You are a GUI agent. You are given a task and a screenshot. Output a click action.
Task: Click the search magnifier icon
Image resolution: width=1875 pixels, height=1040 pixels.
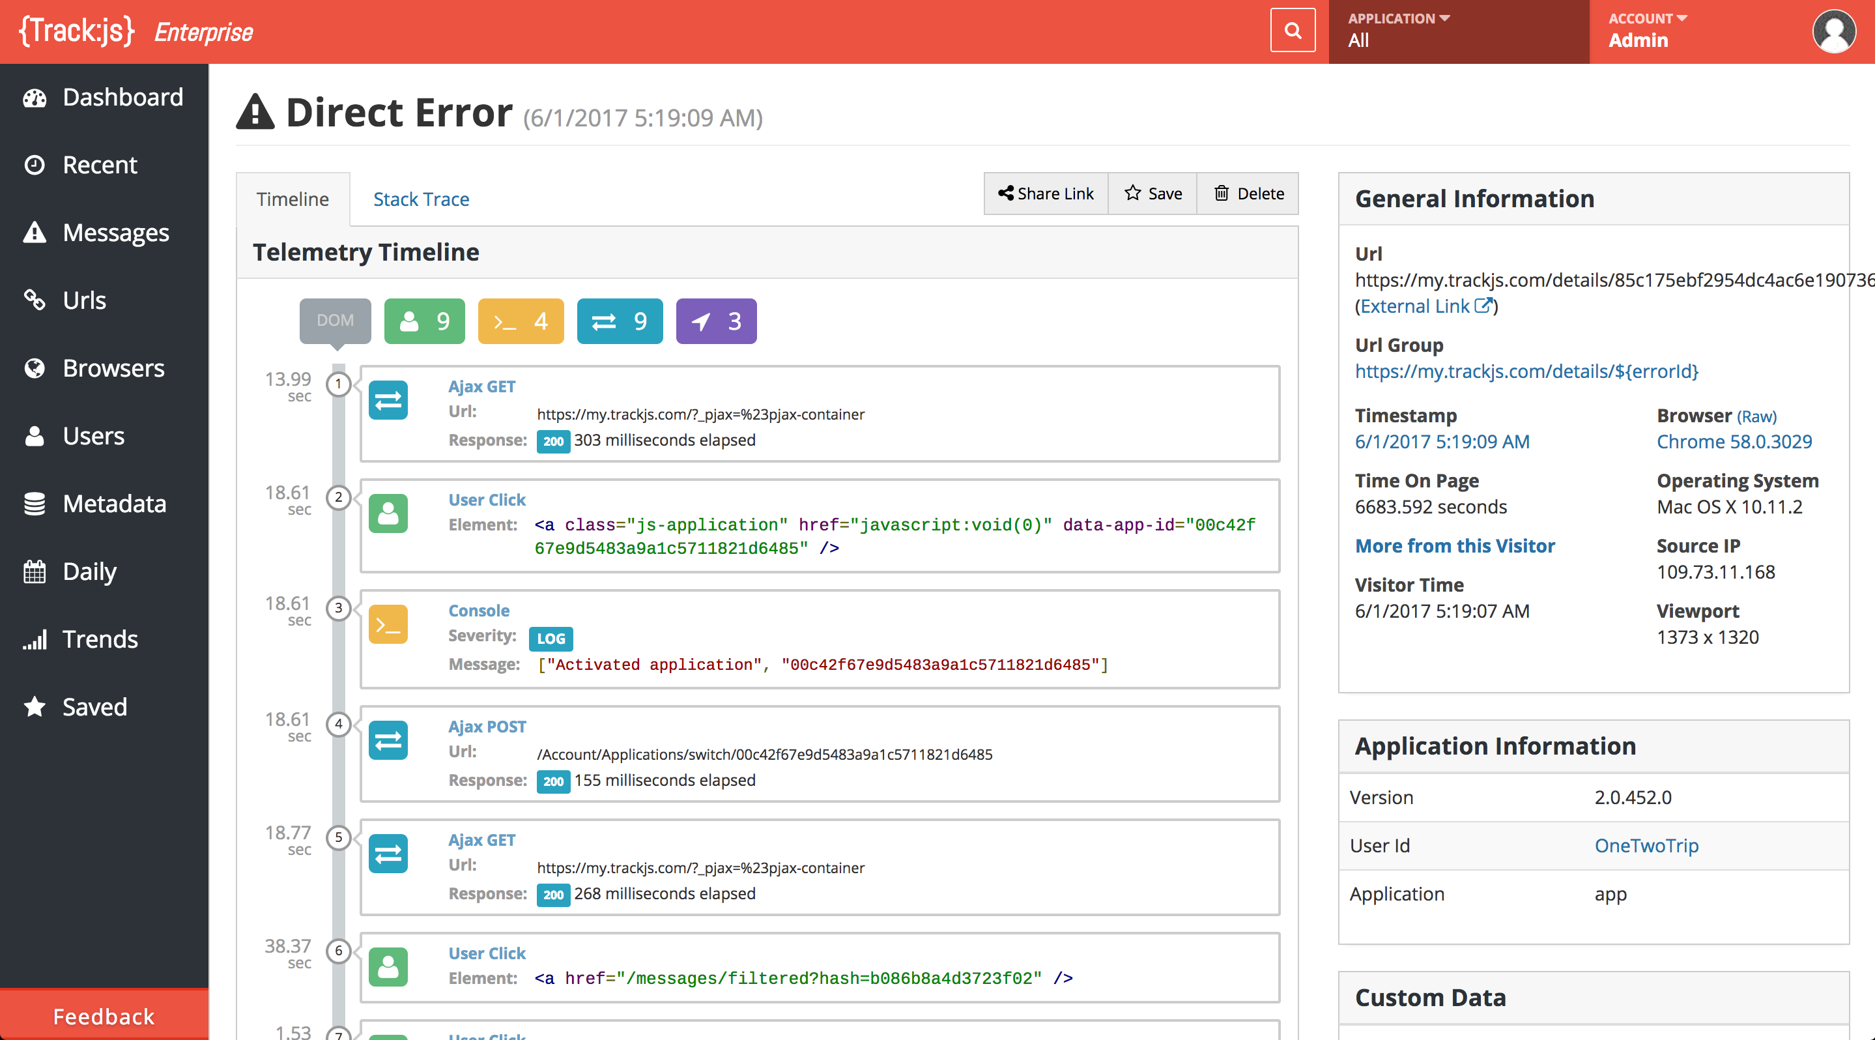coord(1292,31)
